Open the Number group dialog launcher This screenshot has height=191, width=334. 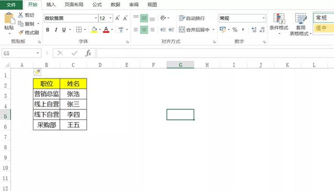coord(264,42)
